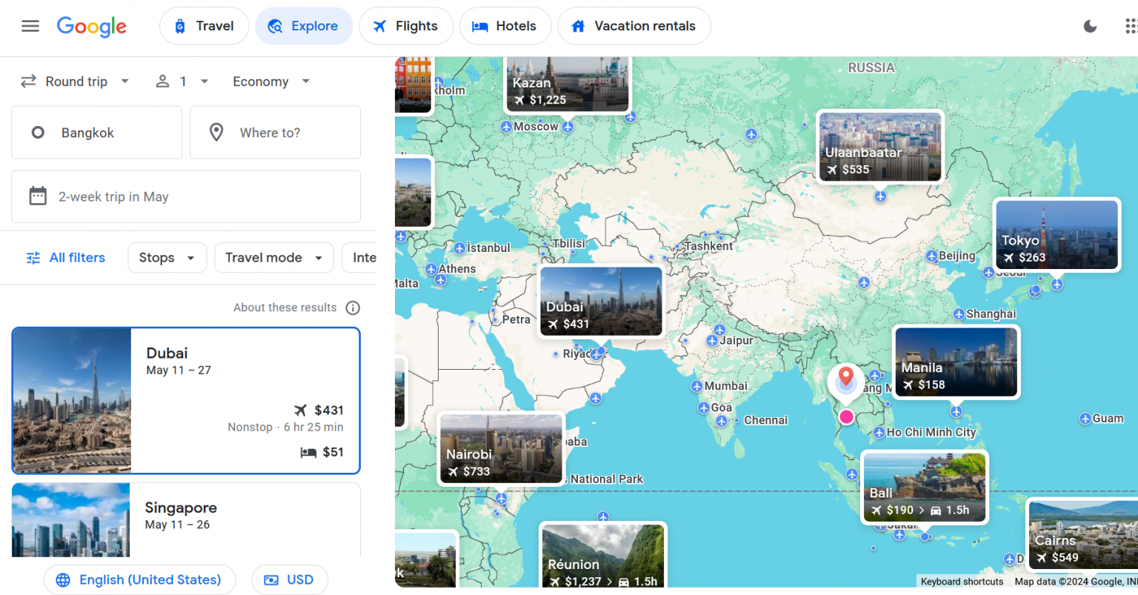Change currency via the USD button

click(x=289, y=579)
